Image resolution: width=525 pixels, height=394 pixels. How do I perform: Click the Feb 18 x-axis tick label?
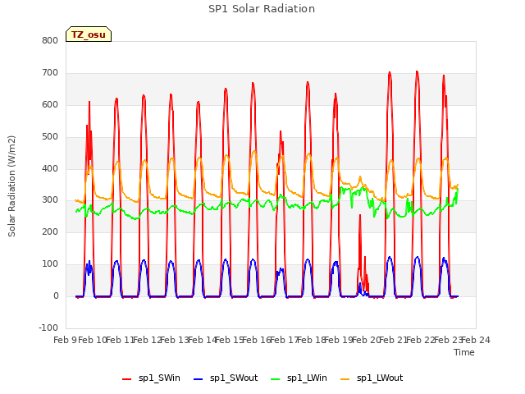(x=312, y=340)
